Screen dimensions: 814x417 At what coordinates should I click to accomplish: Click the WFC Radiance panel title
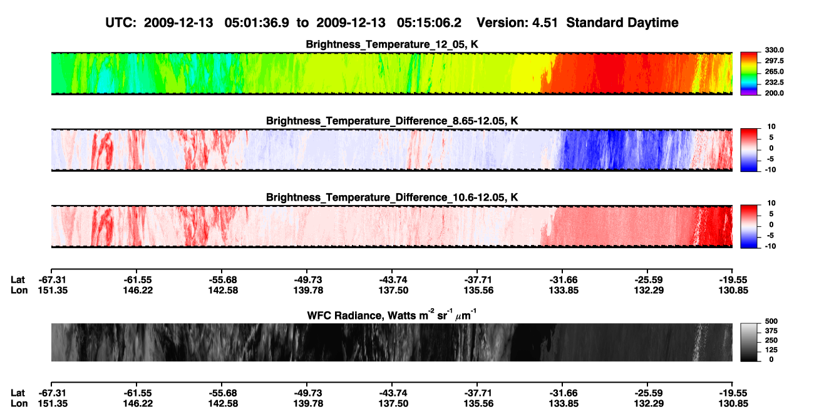click(392, 315)
